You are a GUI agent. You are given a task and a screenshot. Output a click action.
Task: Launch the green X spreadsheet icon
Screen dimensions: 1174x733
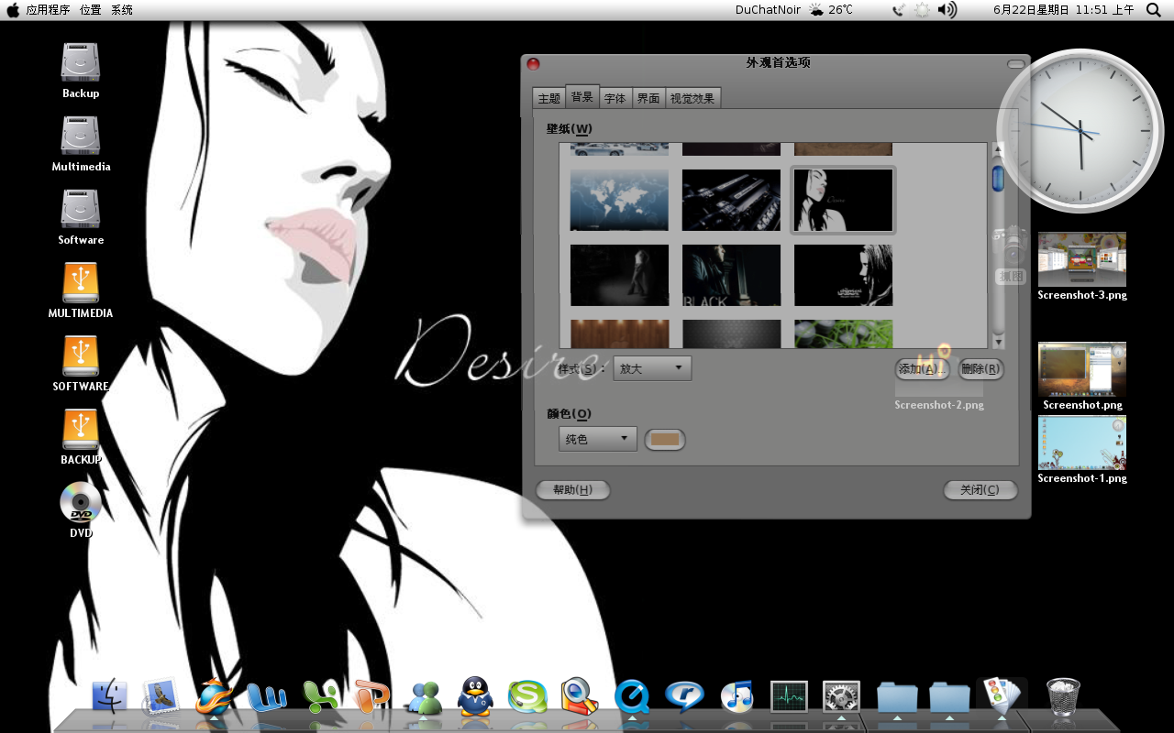coord(320,696)
